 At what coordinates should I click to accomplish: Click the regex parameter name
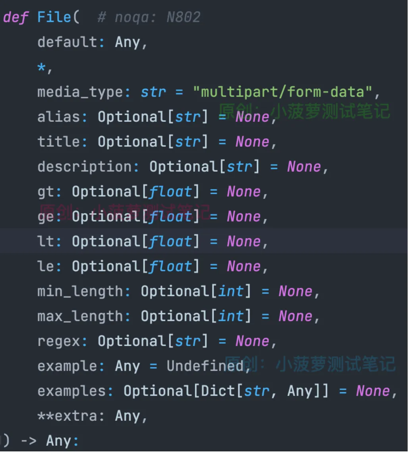pyautogui.click(x=59, y=341)
